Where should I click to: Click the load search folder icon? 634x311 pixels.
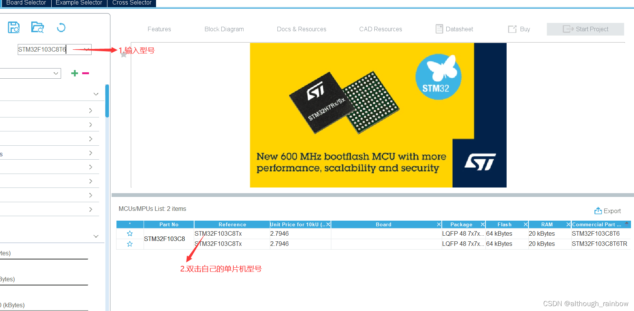pos(37,27)
